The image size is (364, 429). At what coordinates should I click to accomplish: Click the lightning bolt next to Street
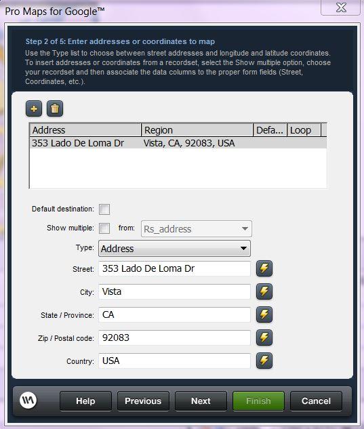pyautogui.click(x=264, y=268)
